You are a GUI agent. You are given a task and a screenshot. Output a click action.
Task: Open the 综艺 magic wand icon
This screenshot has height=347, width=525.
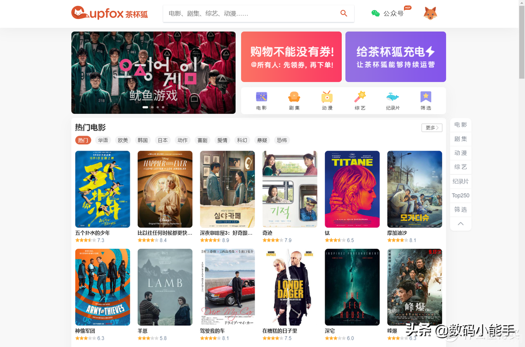click(360, 97)
